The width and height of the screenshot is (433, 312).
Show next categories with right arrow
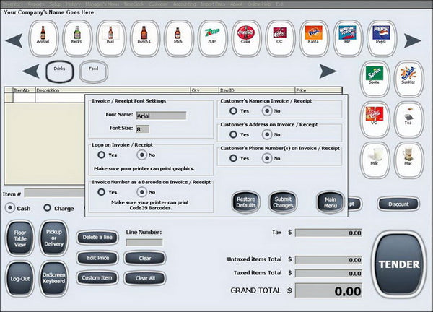328,71
